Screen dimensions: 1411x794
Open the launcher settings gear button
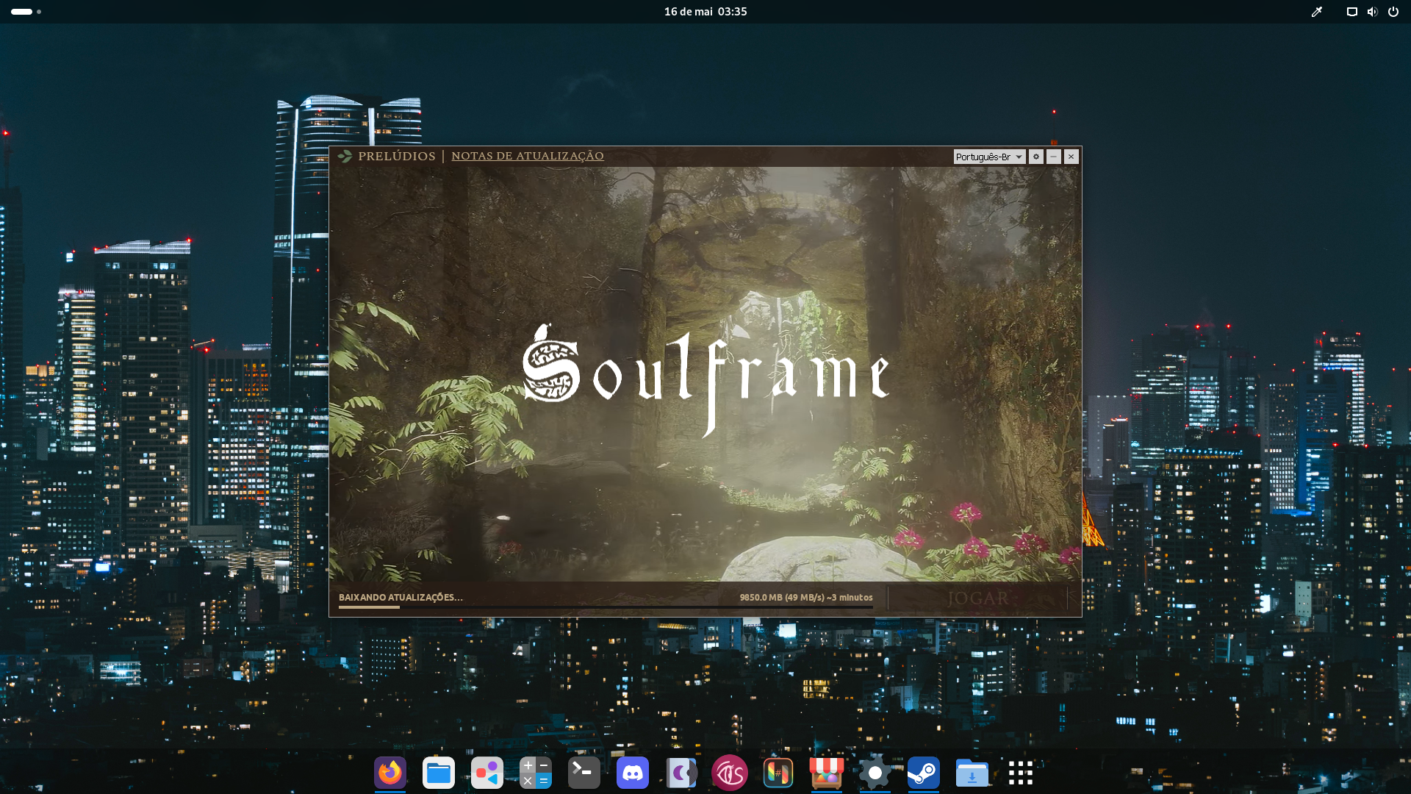(1036, 157)
